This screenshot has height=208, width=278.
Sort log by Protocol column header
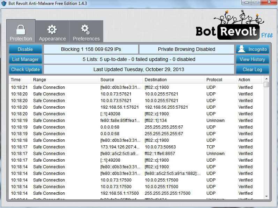click(x=220, y=80)
